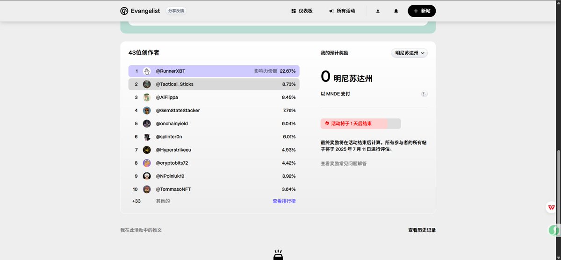Image resolution: width=561 pixels, height=260 pixels.
Task: Click the 我在此活动中的推文 heading
Action: (141, 230)
